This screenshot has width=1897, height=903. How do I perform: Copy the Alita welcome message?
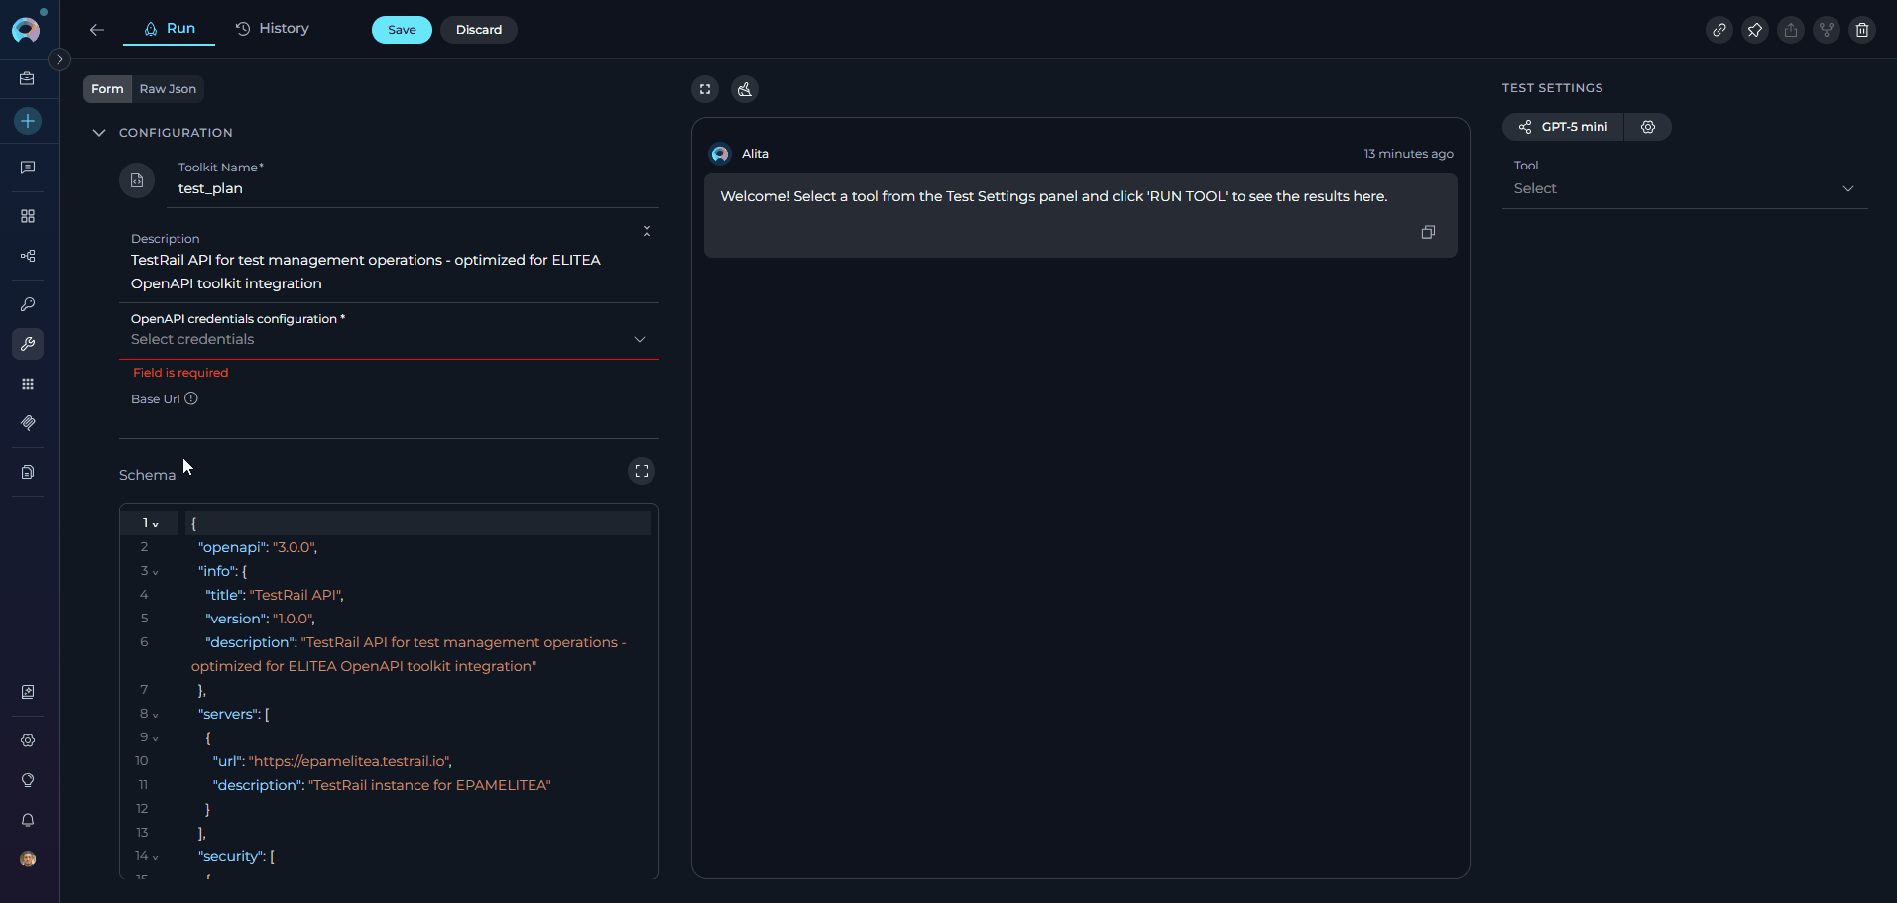point(1427,232)
